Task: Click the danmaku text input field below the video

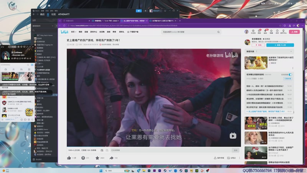Action: pos(171,150)
